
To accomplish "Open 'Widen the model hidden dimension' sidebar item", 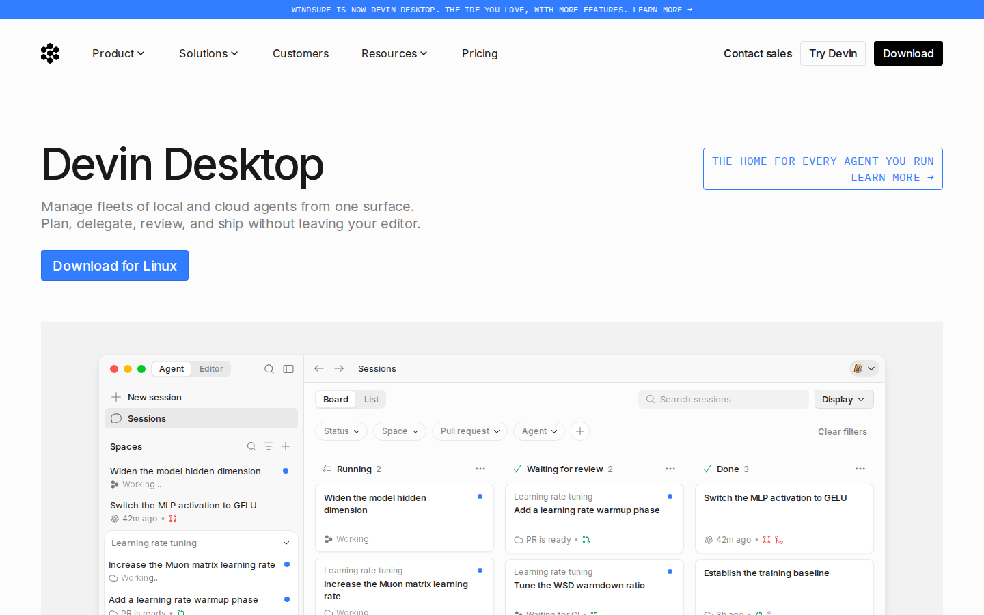I will [x=200, y=477].
